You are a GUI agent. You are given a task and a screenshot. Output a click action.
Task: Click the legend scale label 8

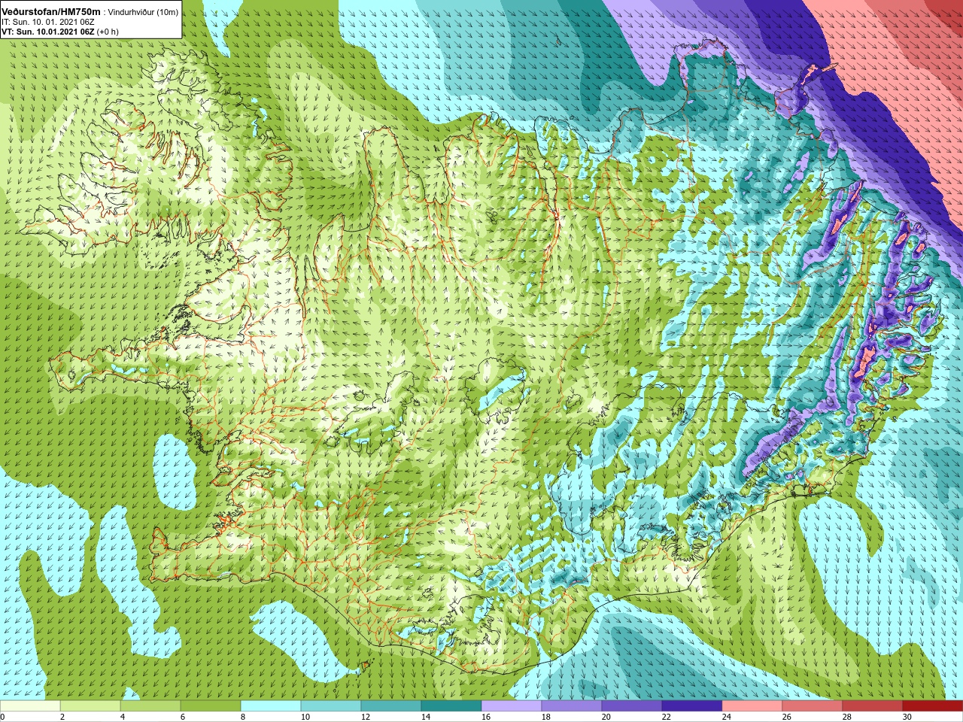[x=244, y=717]
